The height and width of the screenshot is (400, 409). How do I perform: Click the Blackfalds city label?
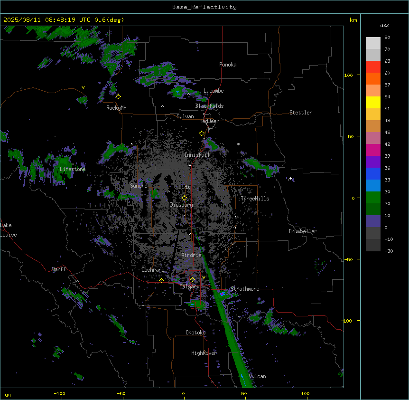coord(209,106)
